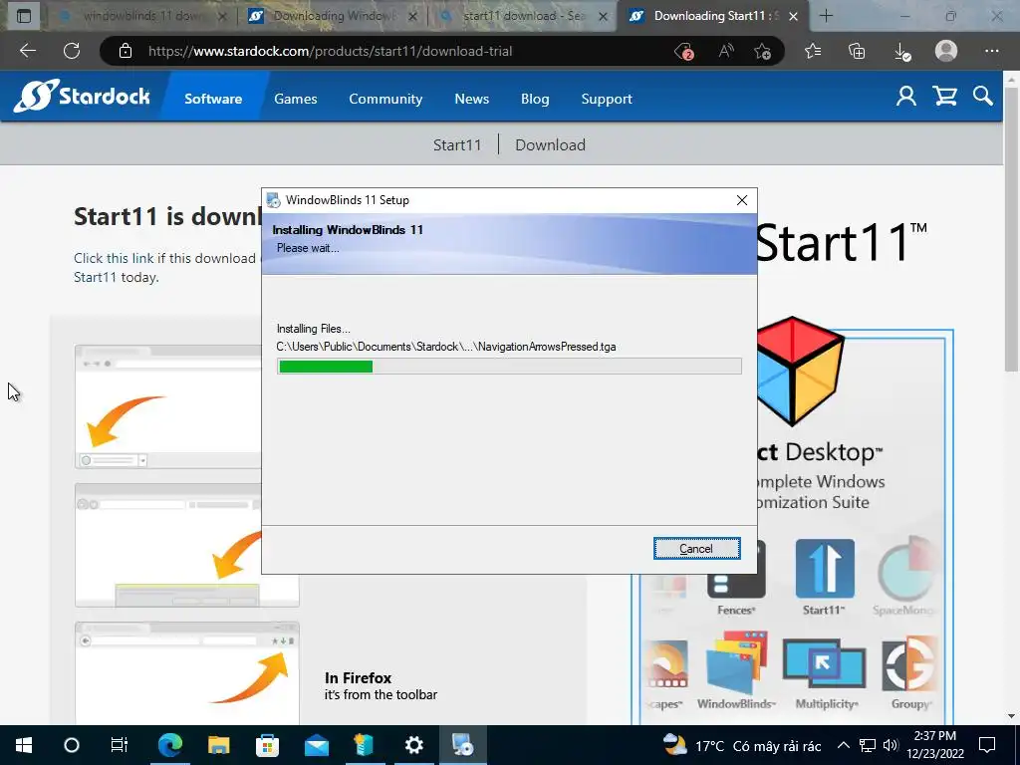Open the browser profile avatar
This screenshot has height=765, width=1020.
[x=946, y=51]
